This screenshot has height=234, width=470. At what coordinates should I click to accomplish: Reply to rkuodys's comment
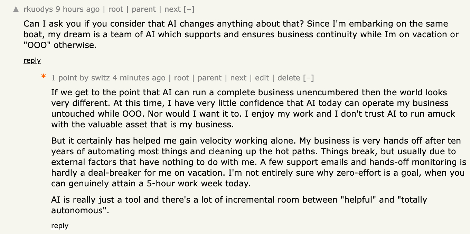[x=32, y=60]
